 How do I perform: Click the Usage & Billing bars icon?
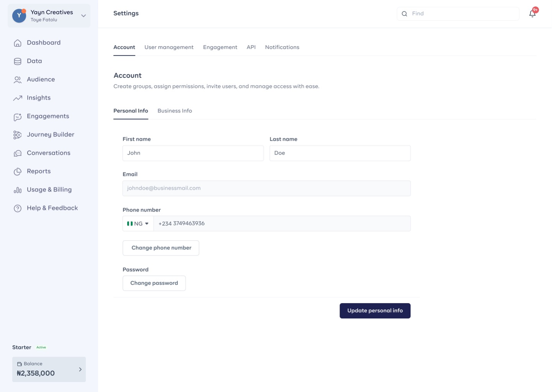pyautogui.click(x=18, y=190)
